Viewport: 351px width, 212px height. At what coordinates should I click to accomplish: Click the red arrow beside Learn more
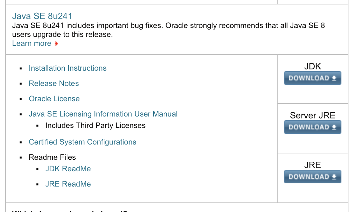click(56, 44)
